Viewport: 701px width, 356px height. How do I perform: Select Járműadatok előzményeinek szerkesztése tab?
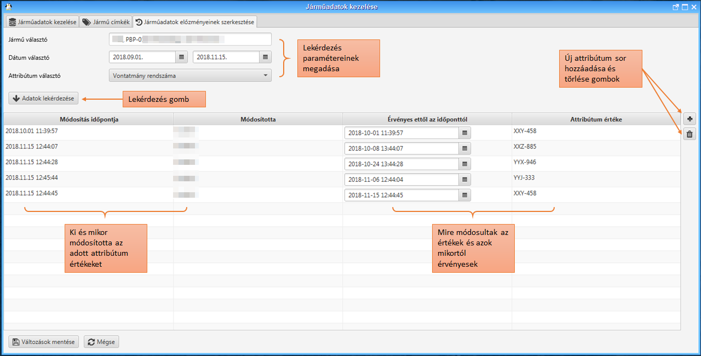click(195, 22)
